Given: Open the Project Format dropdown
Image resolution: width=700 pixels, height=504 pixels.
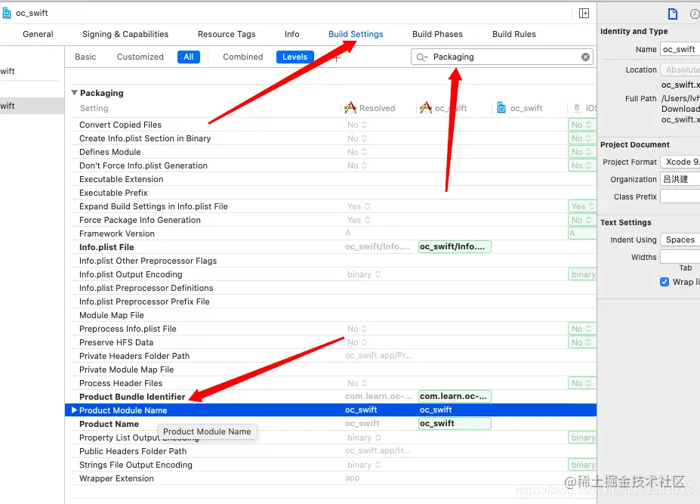Looking at the screenshot, I should click(680, 162).
